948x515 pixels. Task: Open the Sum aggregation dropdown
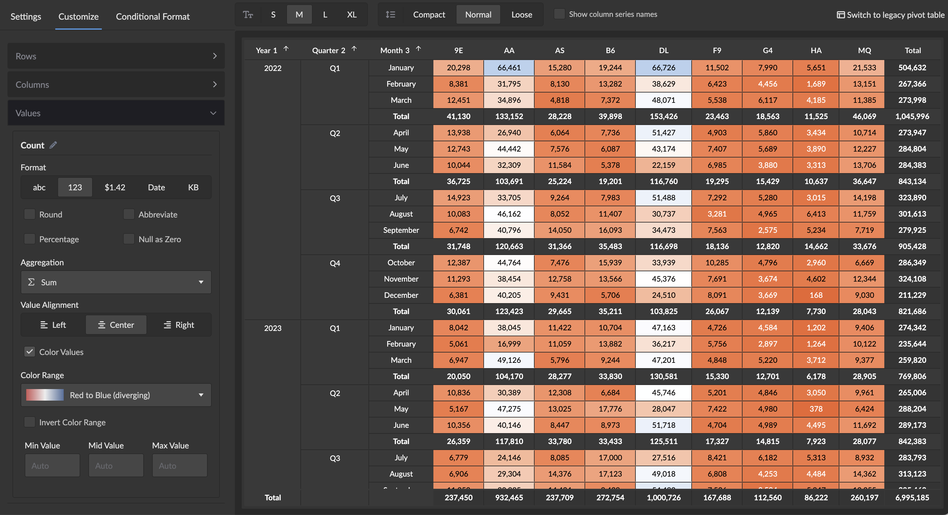[116, 282]
